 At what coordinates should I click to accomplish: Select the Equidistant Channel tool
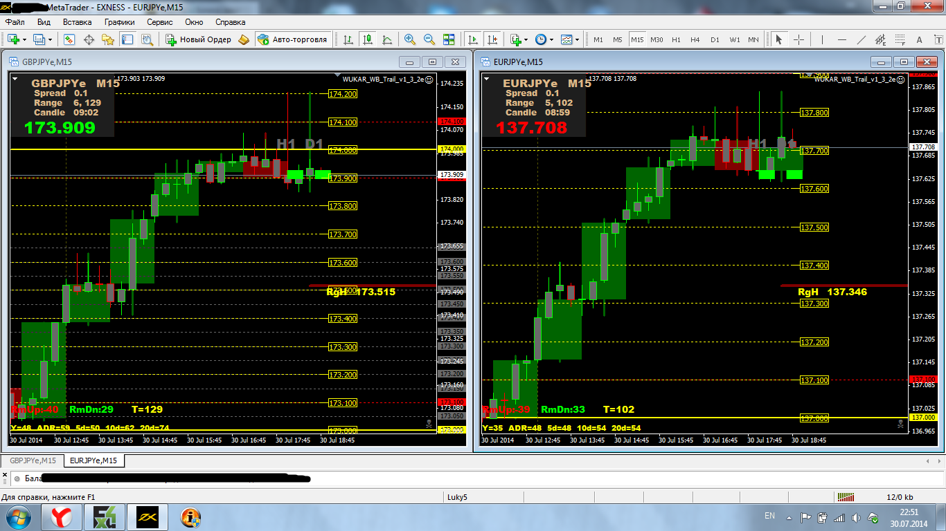click(880, 39)
